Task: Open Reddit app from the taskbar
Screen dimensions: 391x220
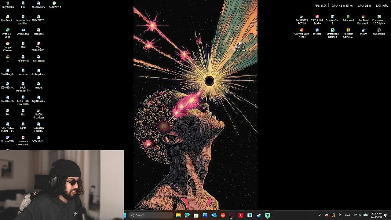Action: click(223, 215)
